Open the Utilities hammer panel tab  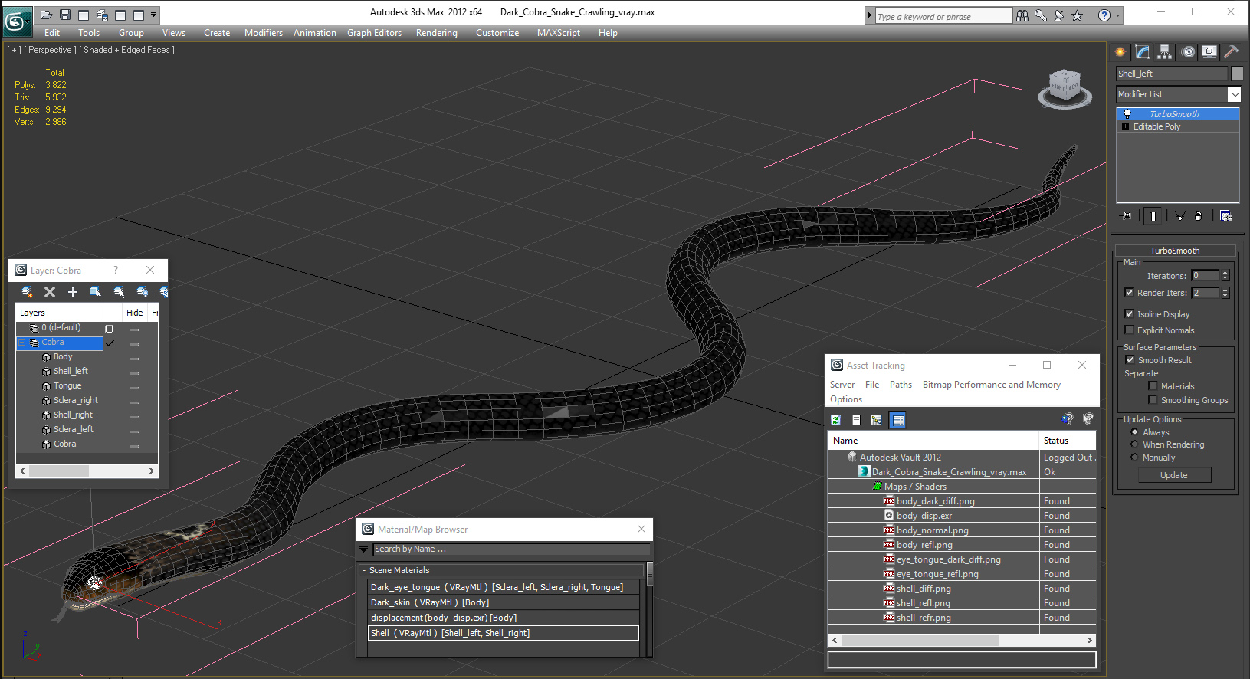(x=1231, y=52)
